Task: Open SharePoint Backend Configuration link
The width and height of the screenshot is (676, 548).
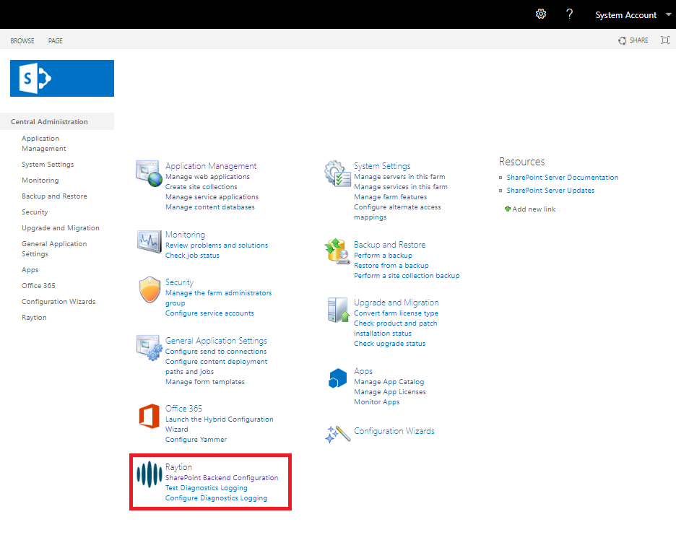Action: click(221, 478)
